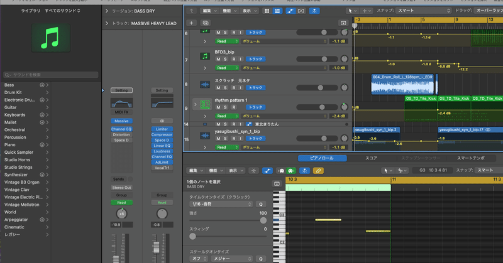Click the Q button next to 1/16 -音符
This screenshot has height=263, width=503.
(x=261, y=204)
